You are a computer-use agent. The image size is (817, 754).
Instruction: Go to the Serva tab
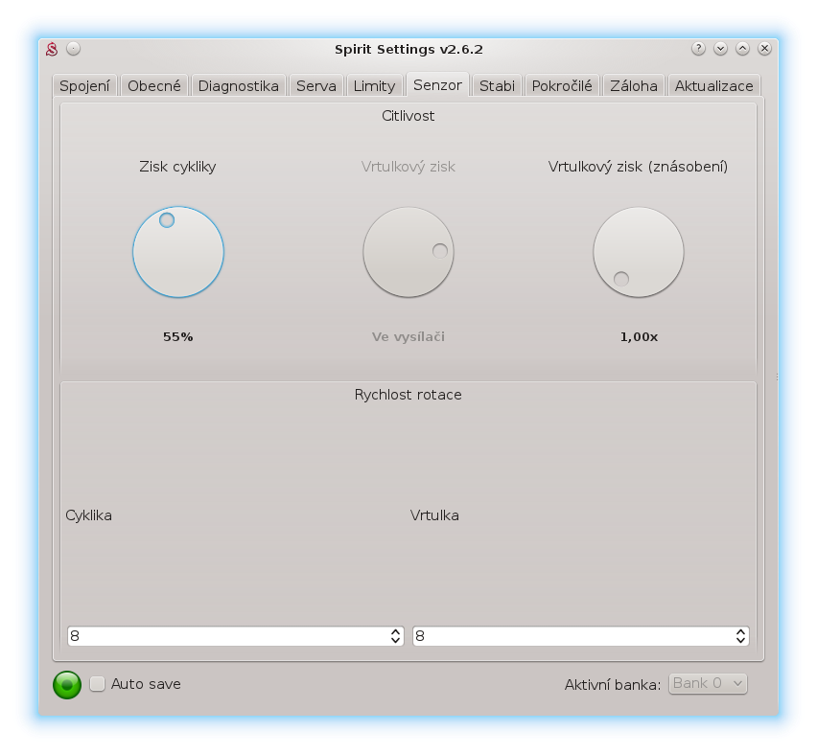315,85
